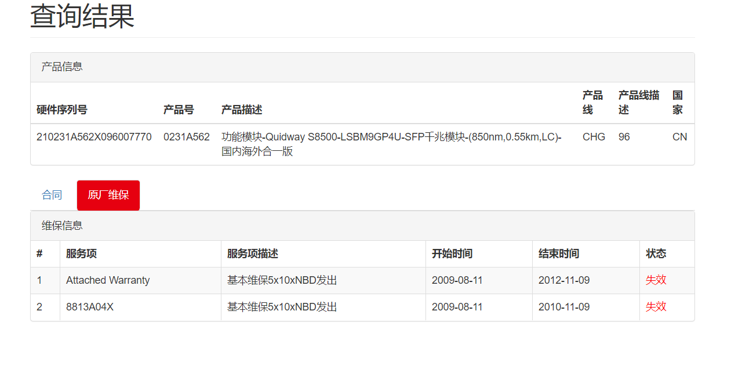Click the 国家 column header
This screenshot has width=753, height=376.
[678, 102]
